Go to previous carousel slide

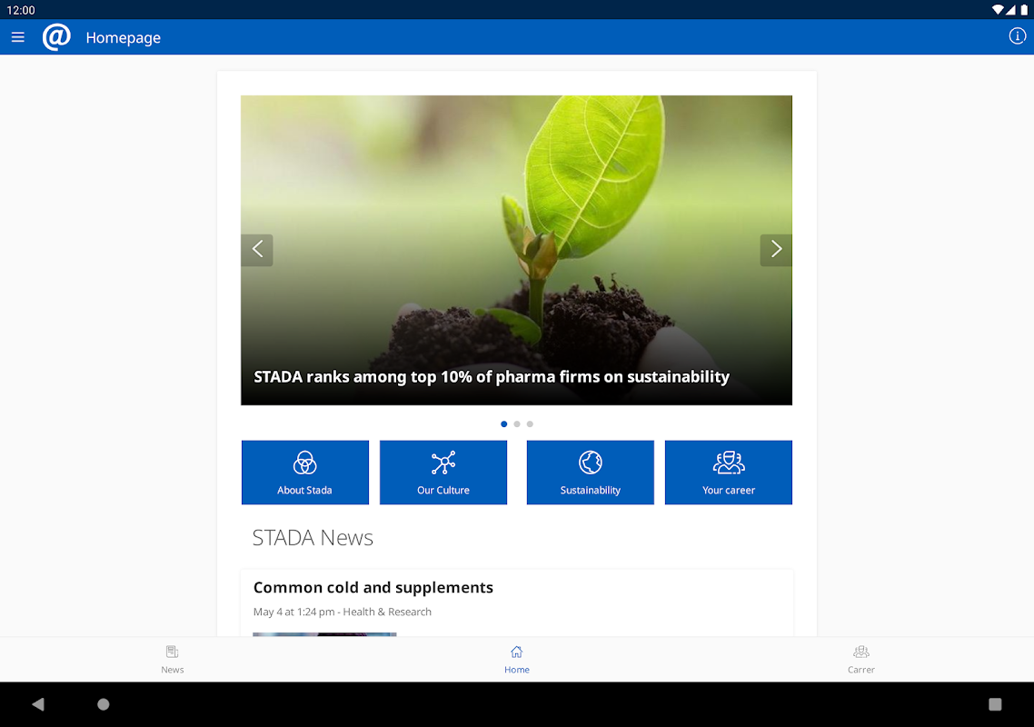point(257,250)
